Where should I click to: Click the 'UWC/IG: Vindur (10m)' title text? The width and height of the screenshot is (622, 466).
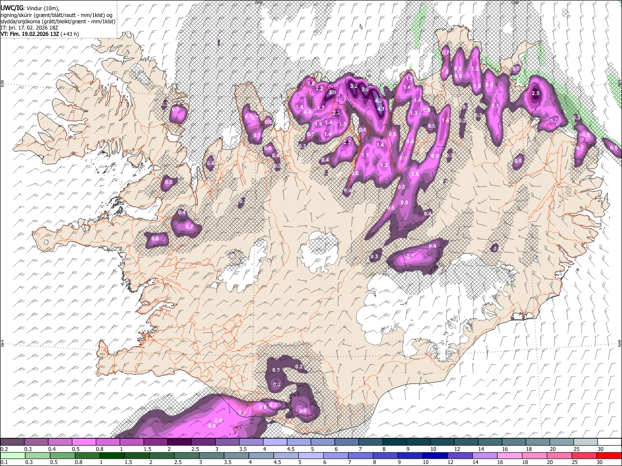click(x=30, y=8)
